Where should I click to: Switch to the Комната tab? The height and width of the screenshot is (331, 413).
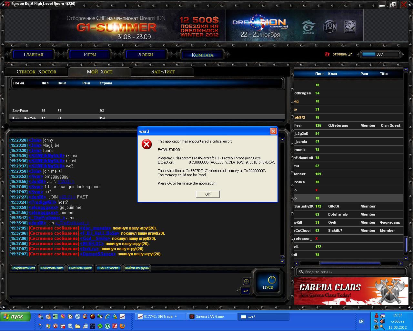click(202, 55)
